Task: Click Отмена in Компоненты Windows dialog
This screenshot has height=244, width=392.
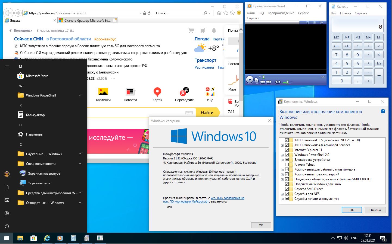Action: pos(375,210)
